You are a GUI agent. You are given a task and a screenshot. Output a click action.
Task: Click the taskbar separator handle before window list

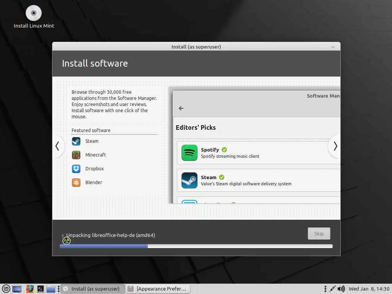59,289
